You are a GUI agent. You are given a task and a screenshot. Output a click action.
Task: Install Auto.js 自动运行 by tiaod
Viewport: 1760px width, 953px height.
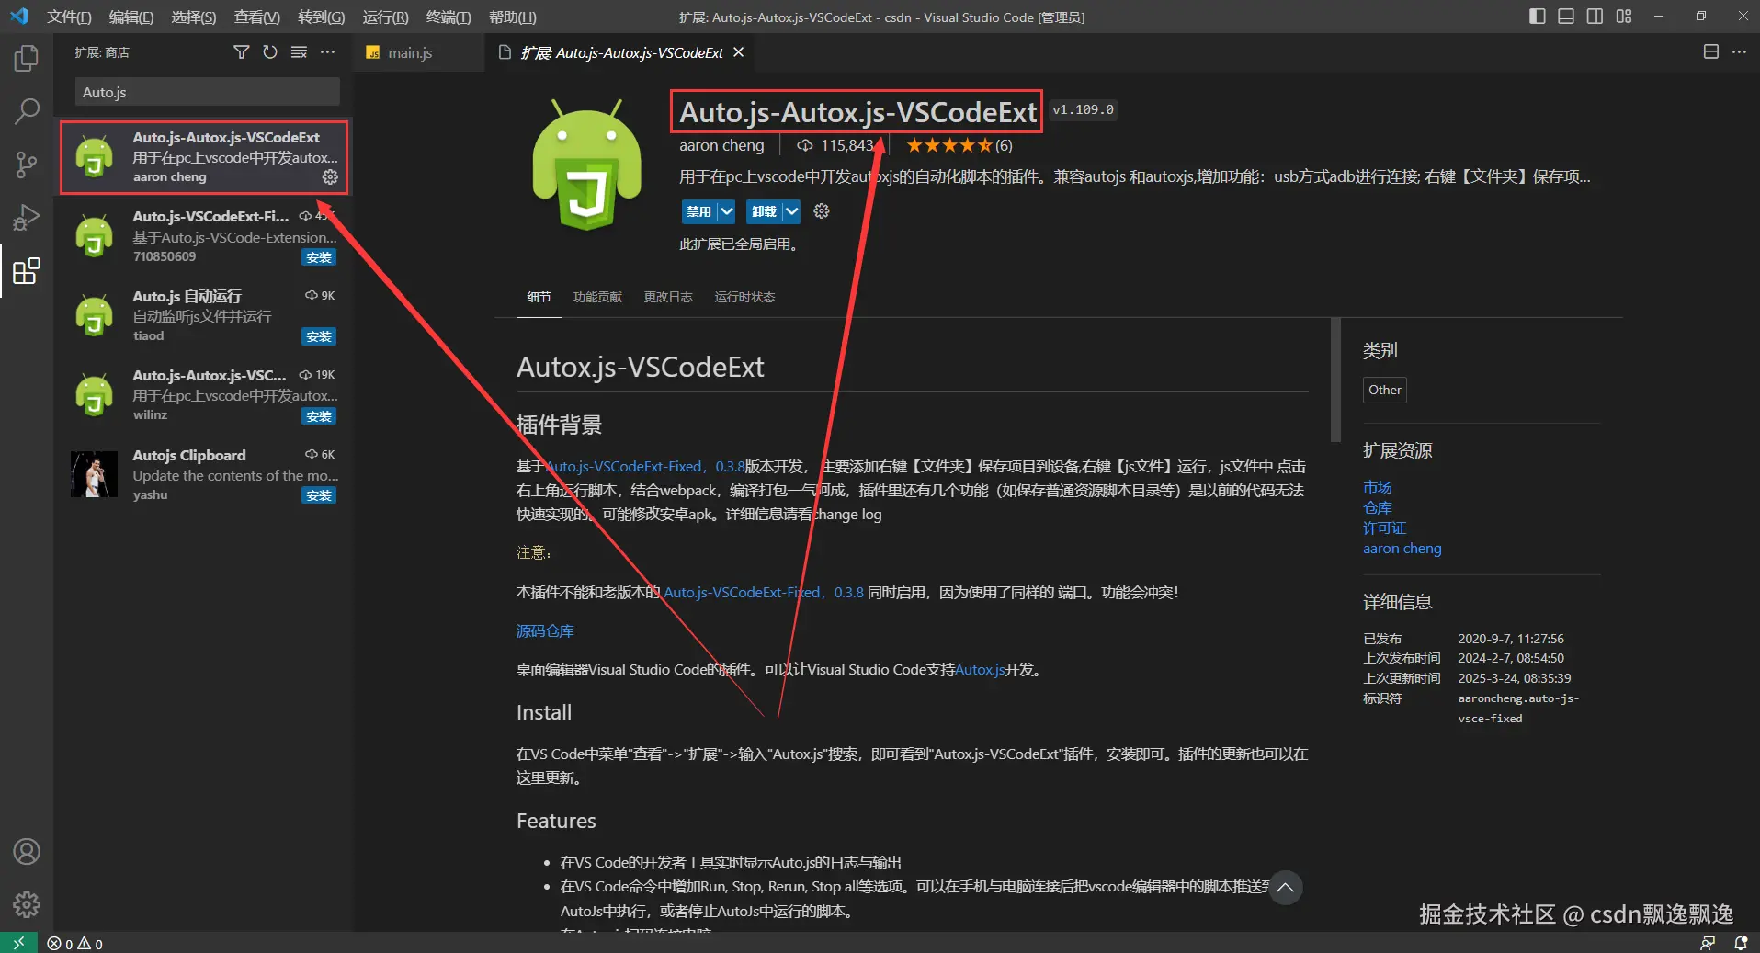point(319,336)
